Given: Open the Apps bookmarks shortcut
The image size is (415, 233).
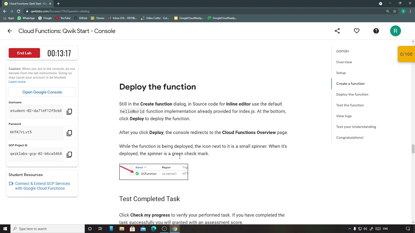Looking at the screenshot, I should [9, 18].
